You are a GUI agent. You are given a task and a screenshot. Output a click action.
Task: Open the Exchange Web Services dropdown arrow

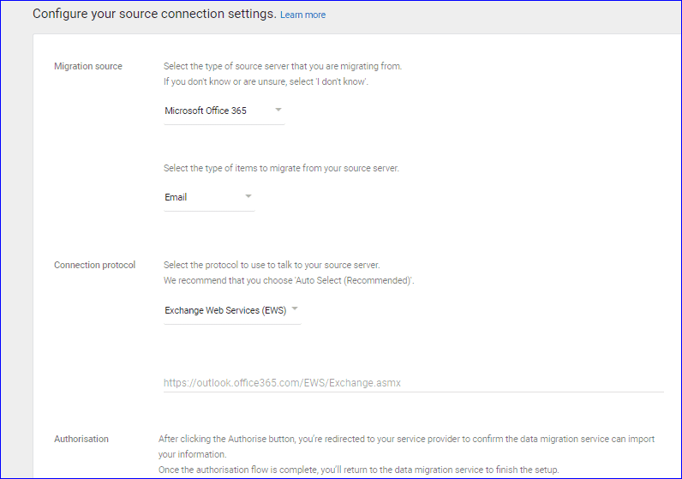(x=295, y=308)
